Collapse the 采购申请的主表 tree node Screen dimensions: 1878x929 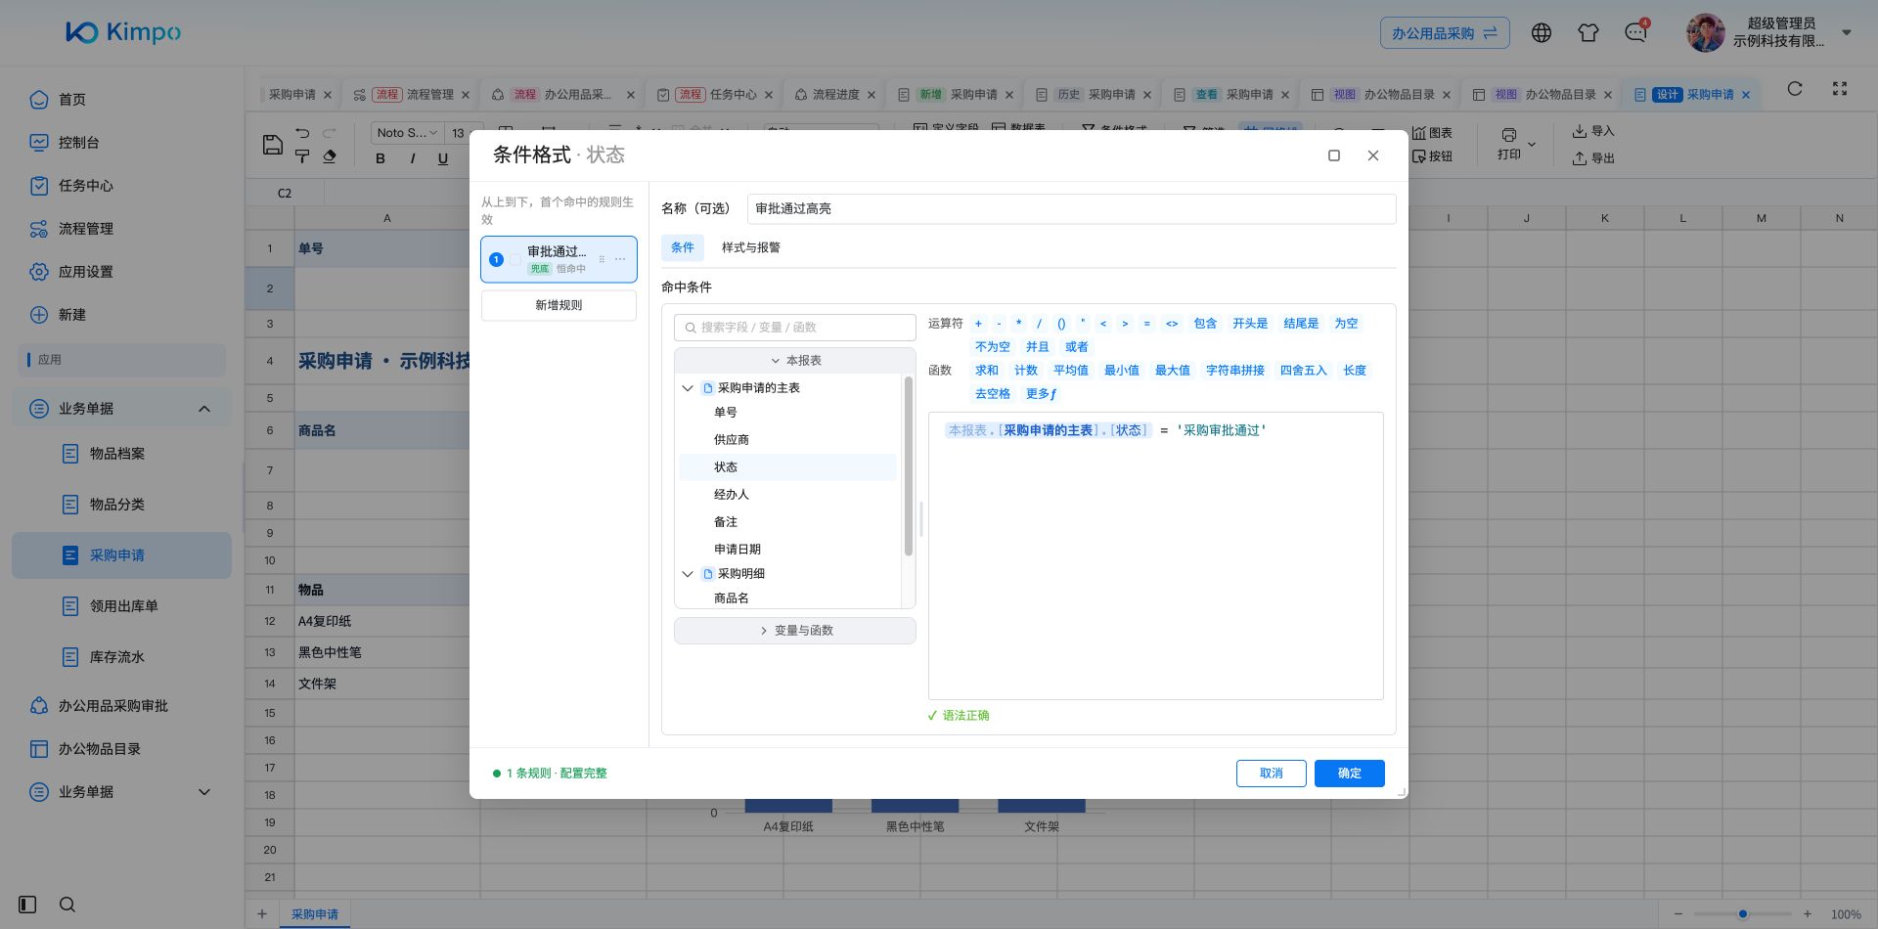[688, 388]
